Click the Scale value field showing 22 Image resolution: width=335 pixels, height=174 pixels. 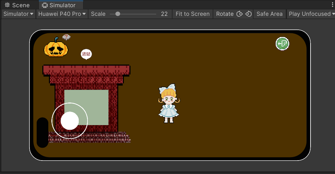164,14
